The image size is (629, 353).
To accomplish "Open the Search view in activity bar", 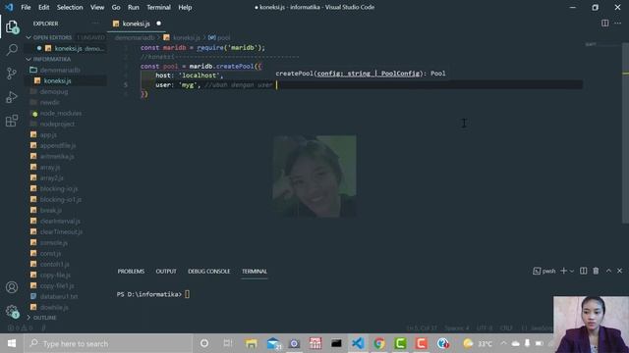I will [x=12, y=50].
